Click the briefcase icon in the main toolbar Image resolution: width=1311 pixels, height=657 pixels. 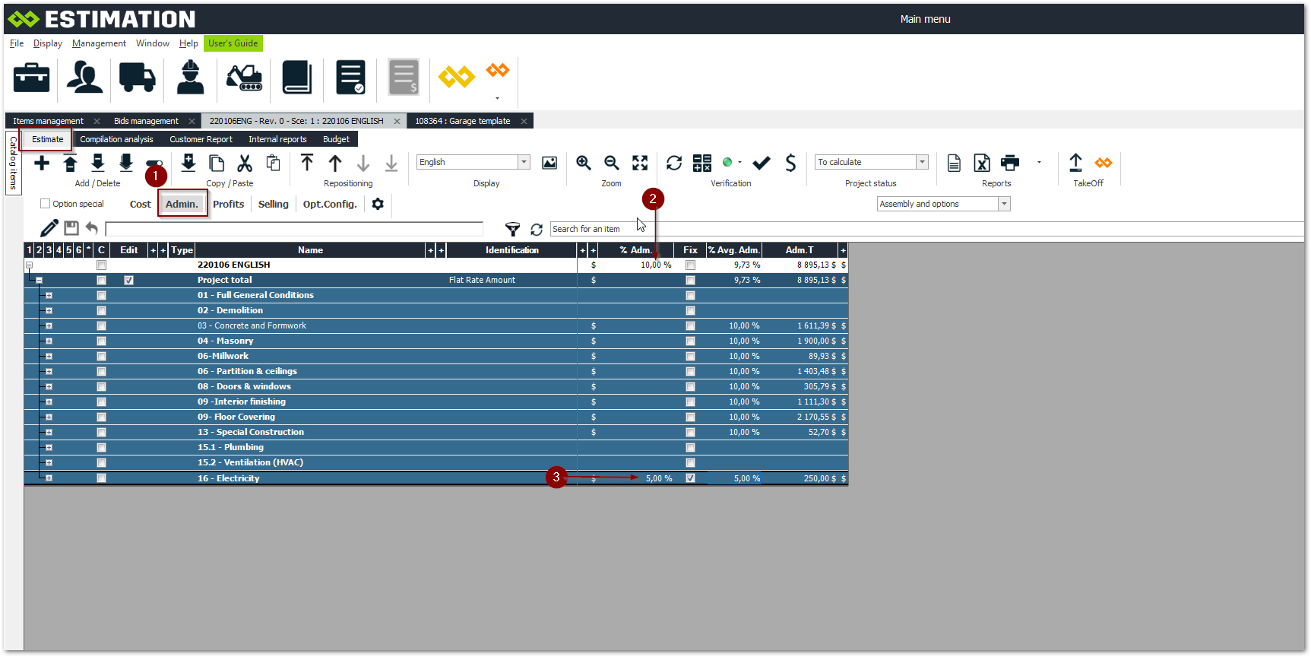pos(31,78)
